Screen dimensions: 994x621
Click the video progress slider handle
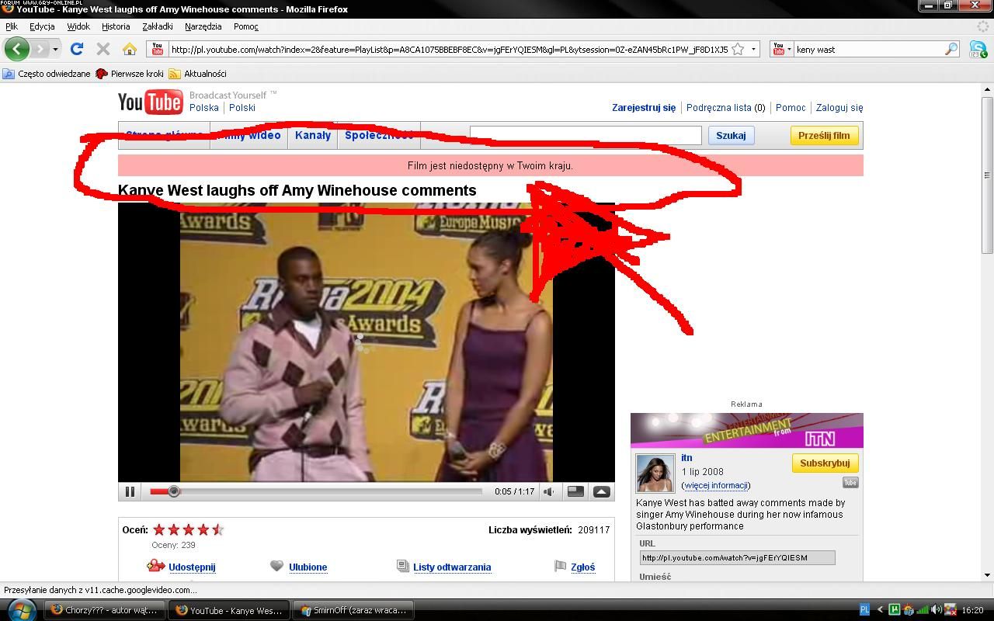pyautogui.click(x=174, y=491)
